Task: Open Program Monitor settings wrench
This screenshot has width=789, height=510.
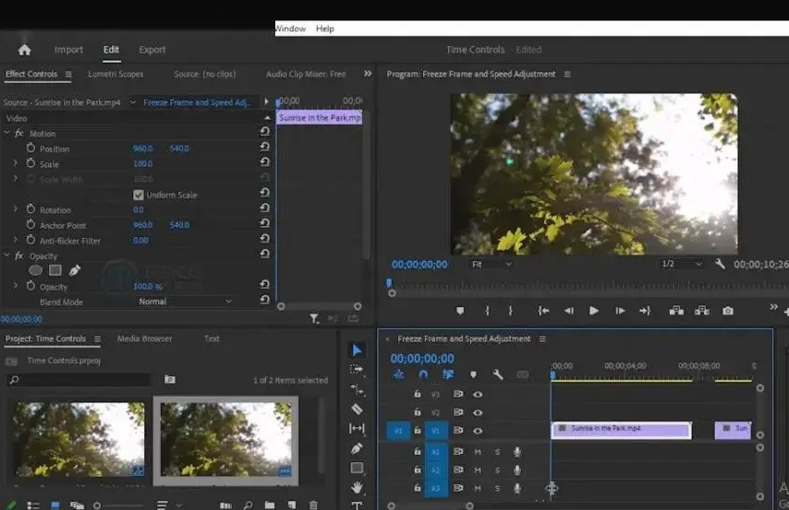Action: click(720, 264)
